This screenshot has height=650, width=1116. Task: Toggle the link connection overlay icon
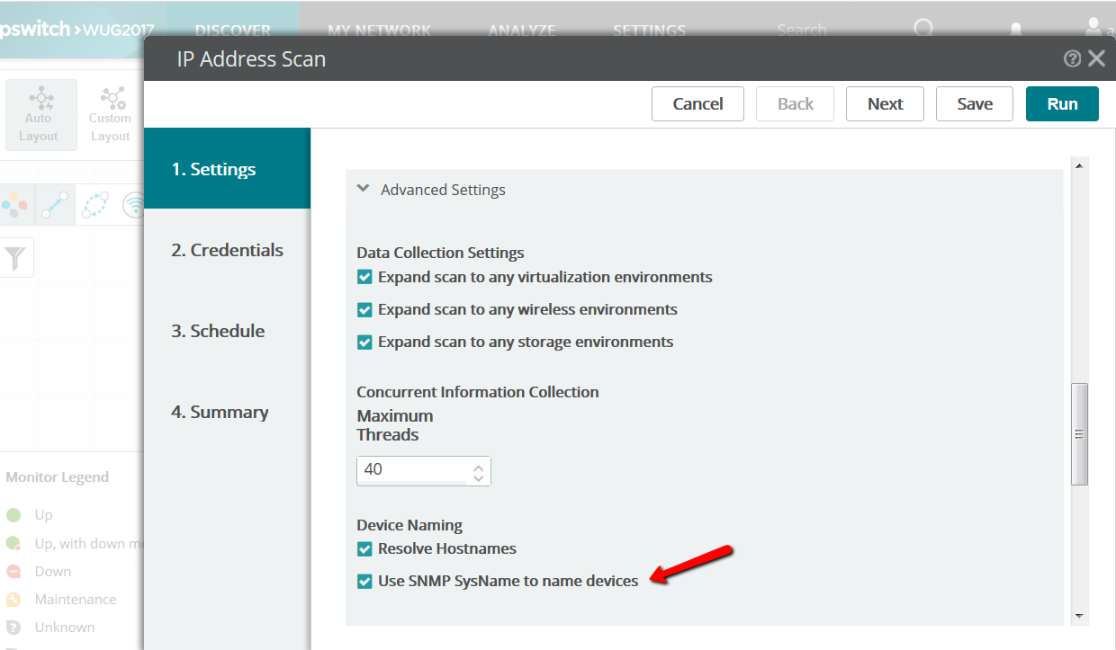(x=55, y=205)
